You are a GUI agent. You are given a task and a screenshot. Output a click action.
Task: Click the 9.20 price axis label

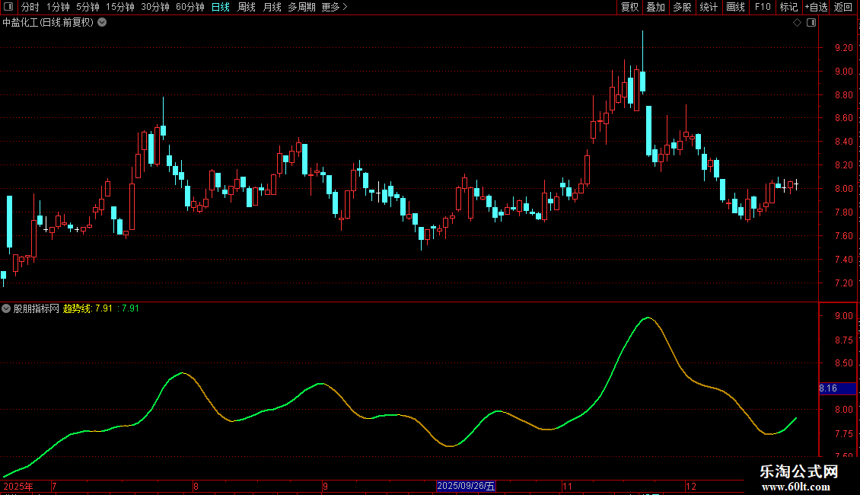(x=843, y=48)
